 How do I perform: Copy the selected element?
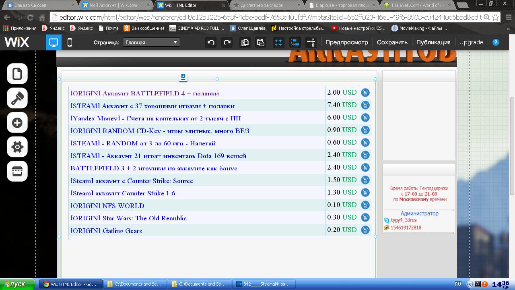point(245,42)
